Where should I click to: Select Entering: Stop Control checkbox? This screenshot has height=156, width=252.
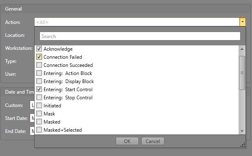[x=39, y=97]
